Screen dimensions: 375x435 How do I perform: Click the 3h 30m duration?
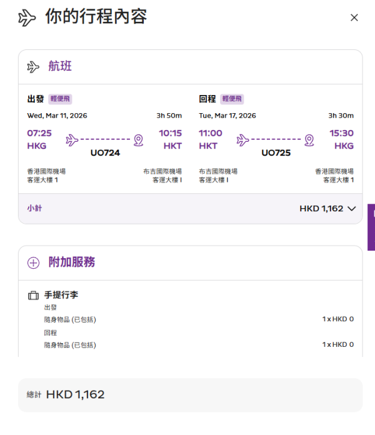(x=341, y=116)
